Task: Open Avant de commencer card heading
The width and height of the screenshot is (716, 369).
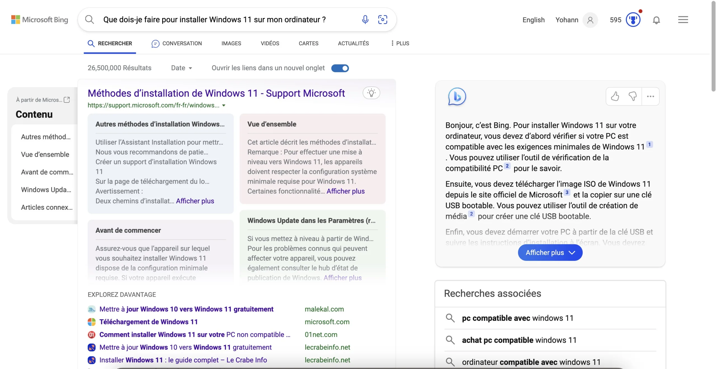Action: 128,230
